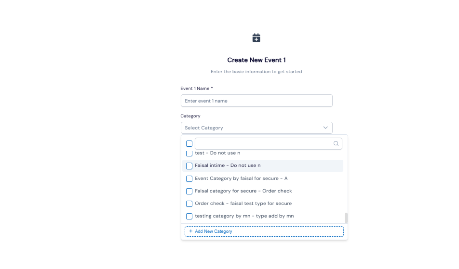Enable the 'testing category by mn' checkbox
The height and width of the screenshot is (269, 459).
click(189, 216)
